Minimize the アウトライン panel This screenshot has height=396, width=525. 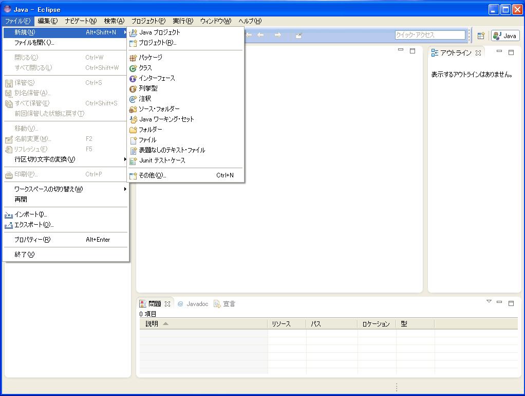click(x=499, y=51)
